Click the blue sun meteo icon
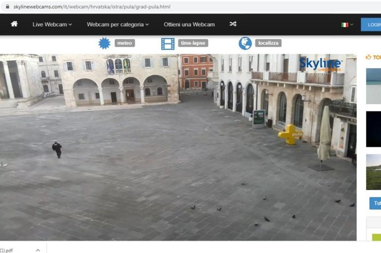 pos(105,43)
